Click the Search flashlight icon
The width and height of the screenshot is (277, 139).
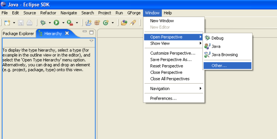coord(133,22)
